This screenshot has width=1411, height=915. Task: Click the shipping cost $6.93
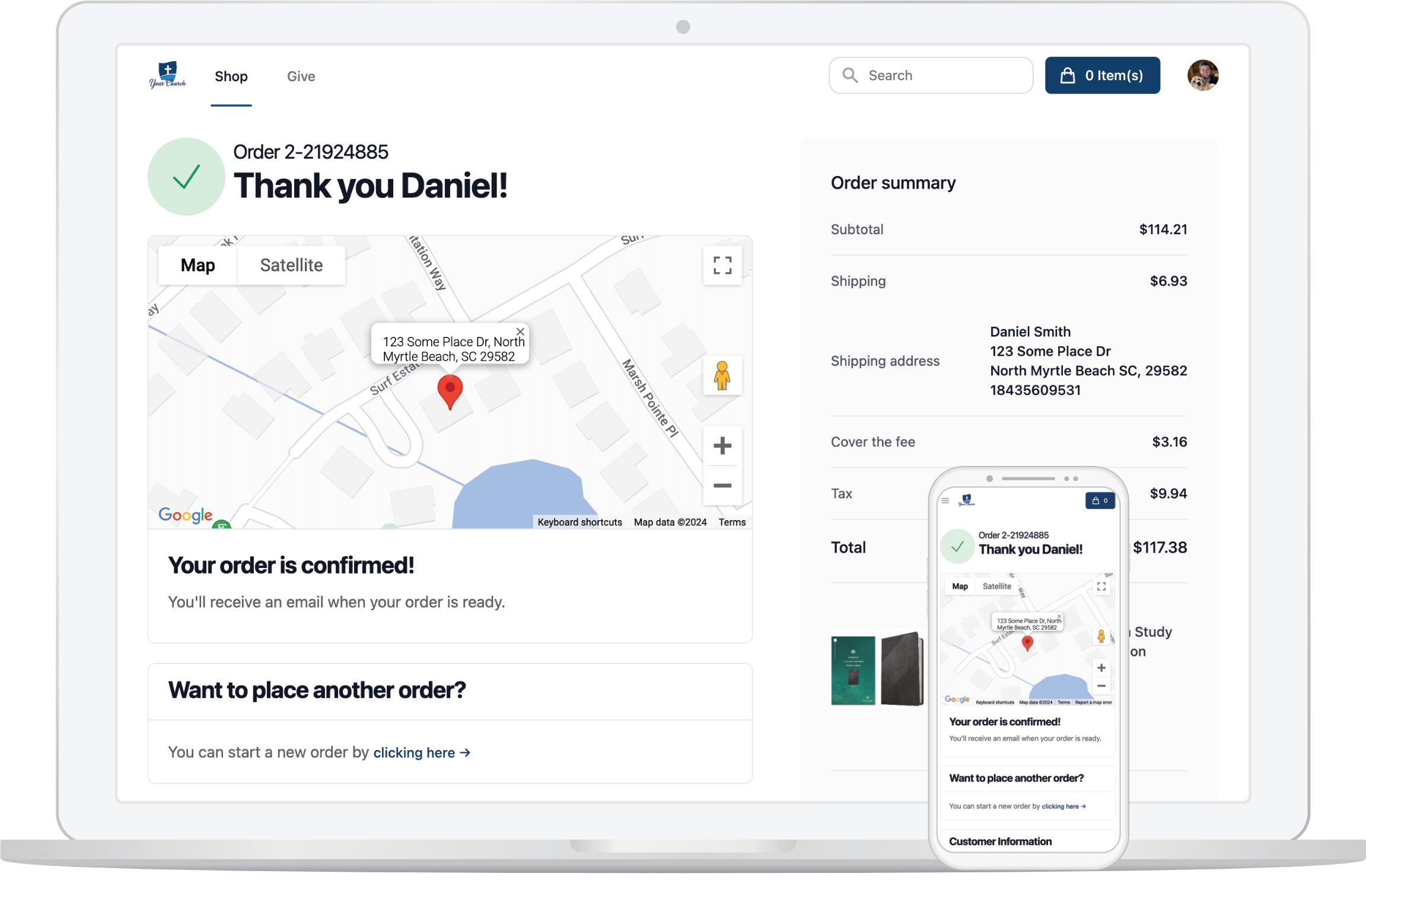(x=1168, y=281)
